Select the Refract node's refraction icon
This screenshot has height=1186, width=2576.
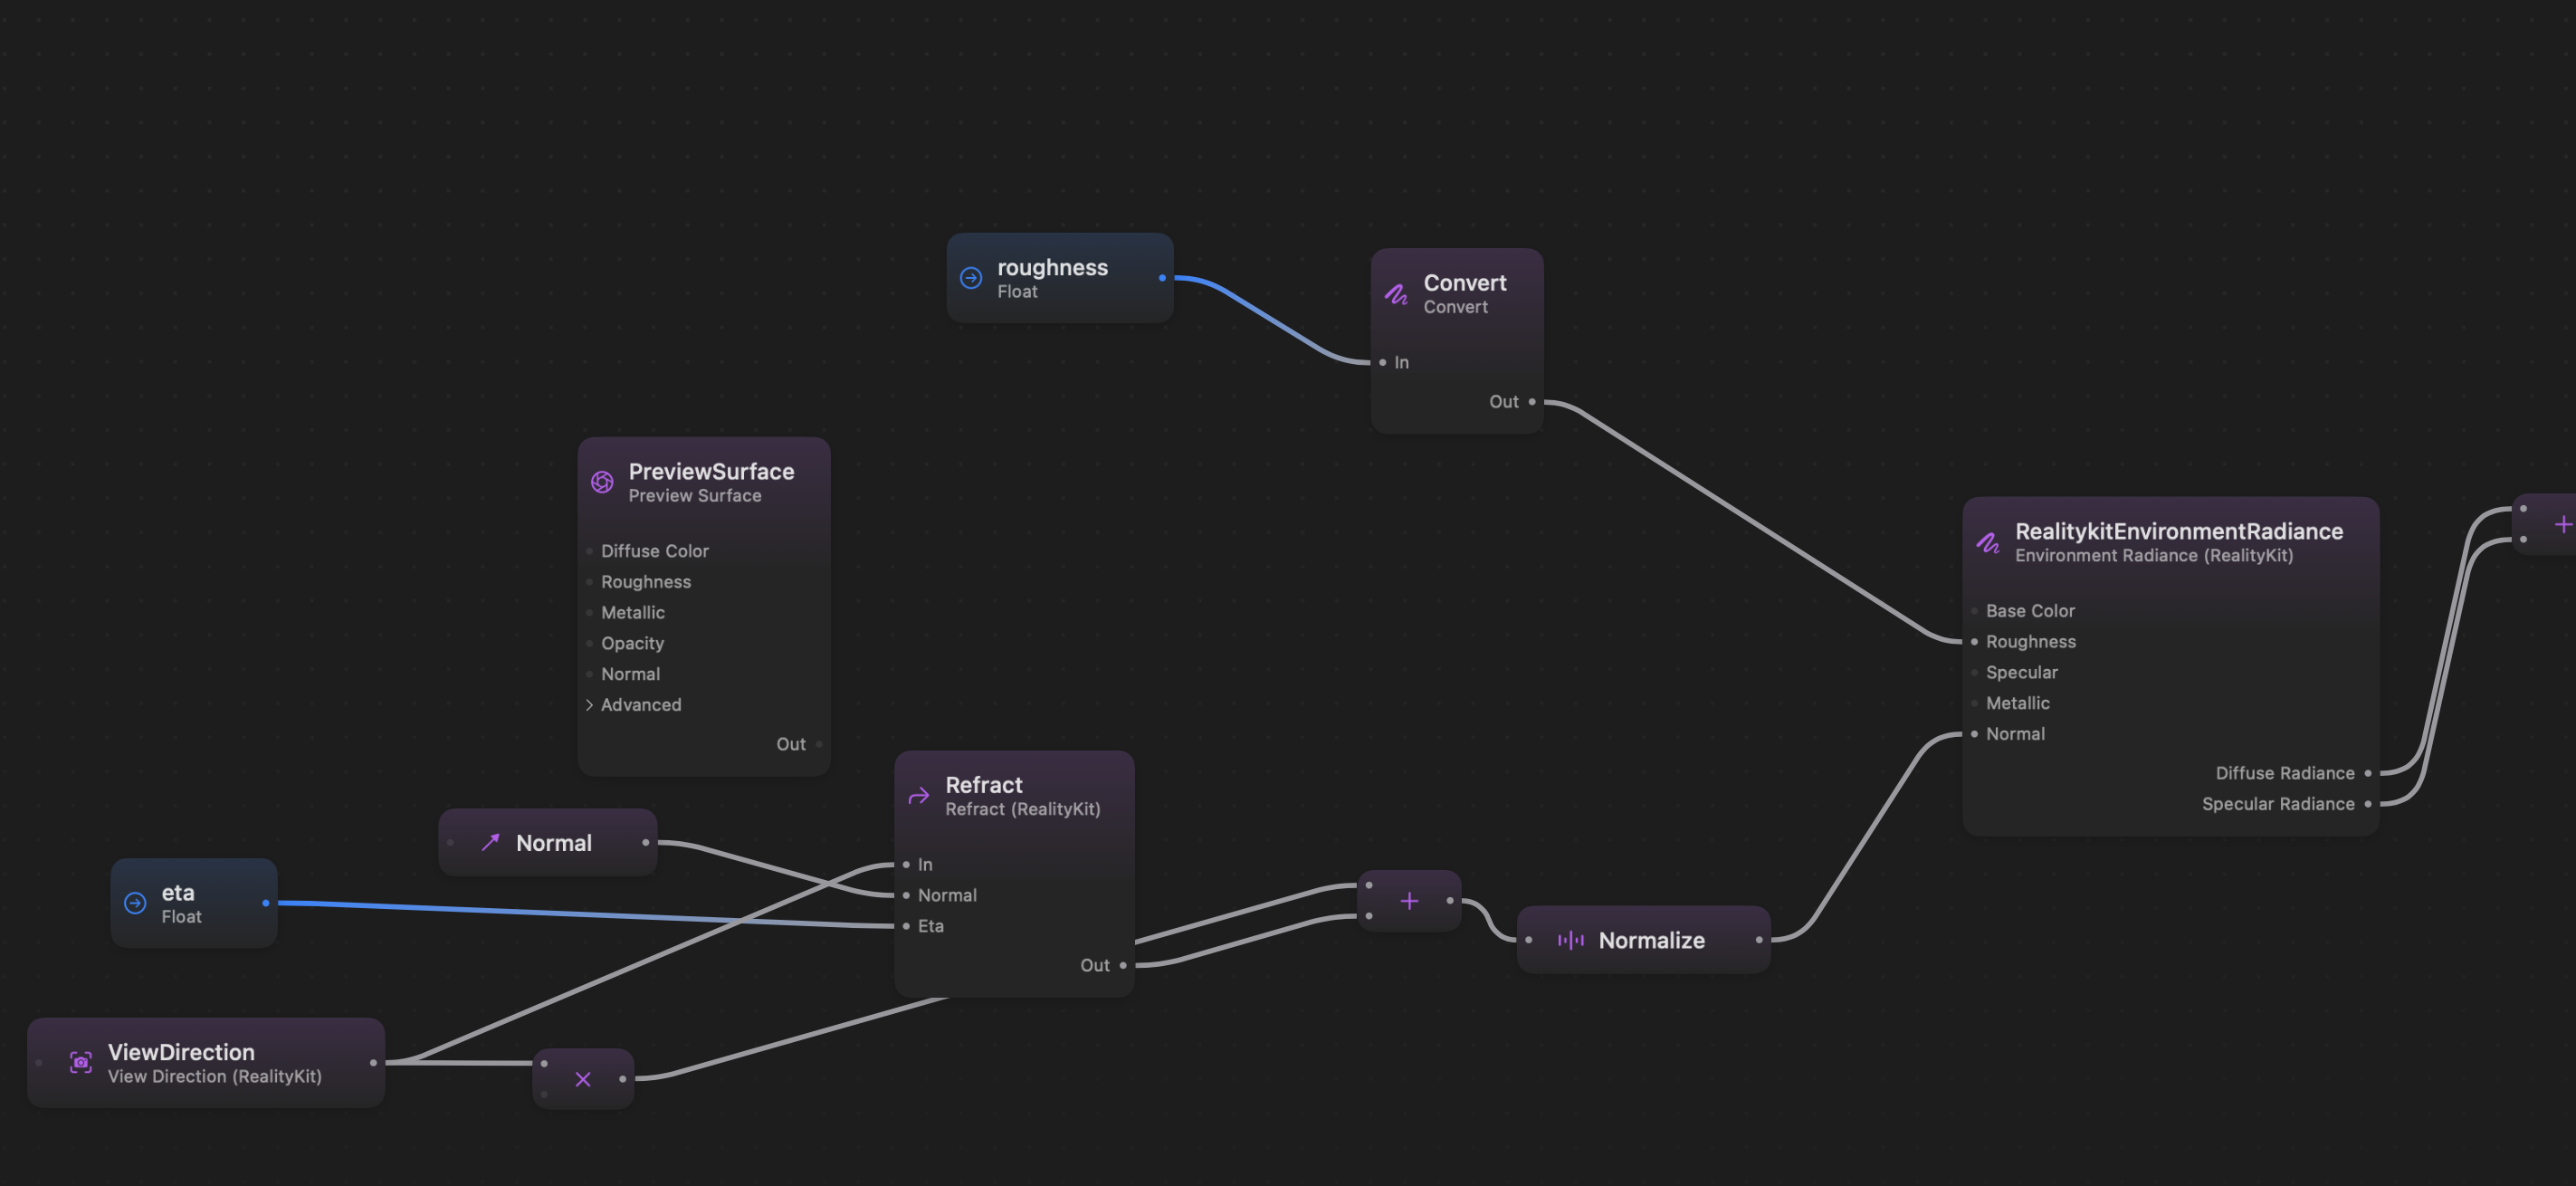tap(917, 795)
